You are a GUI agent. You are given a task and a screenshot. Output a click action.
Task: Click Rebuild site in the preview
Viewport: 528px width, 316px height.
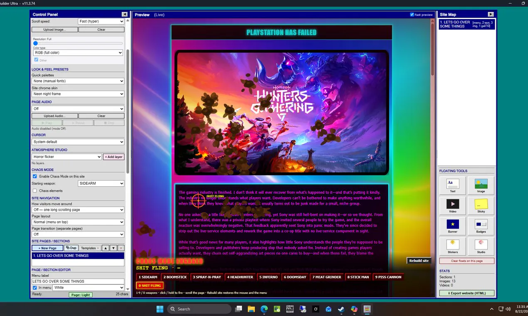[x=419, y=261]
